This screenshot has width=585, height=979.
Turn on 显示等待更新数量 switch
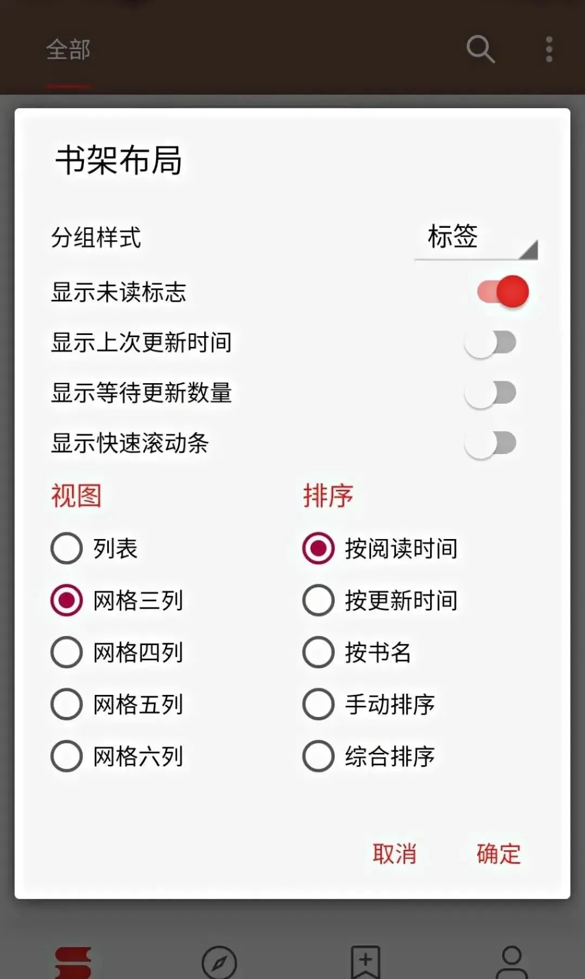click(x=490, y=393)
